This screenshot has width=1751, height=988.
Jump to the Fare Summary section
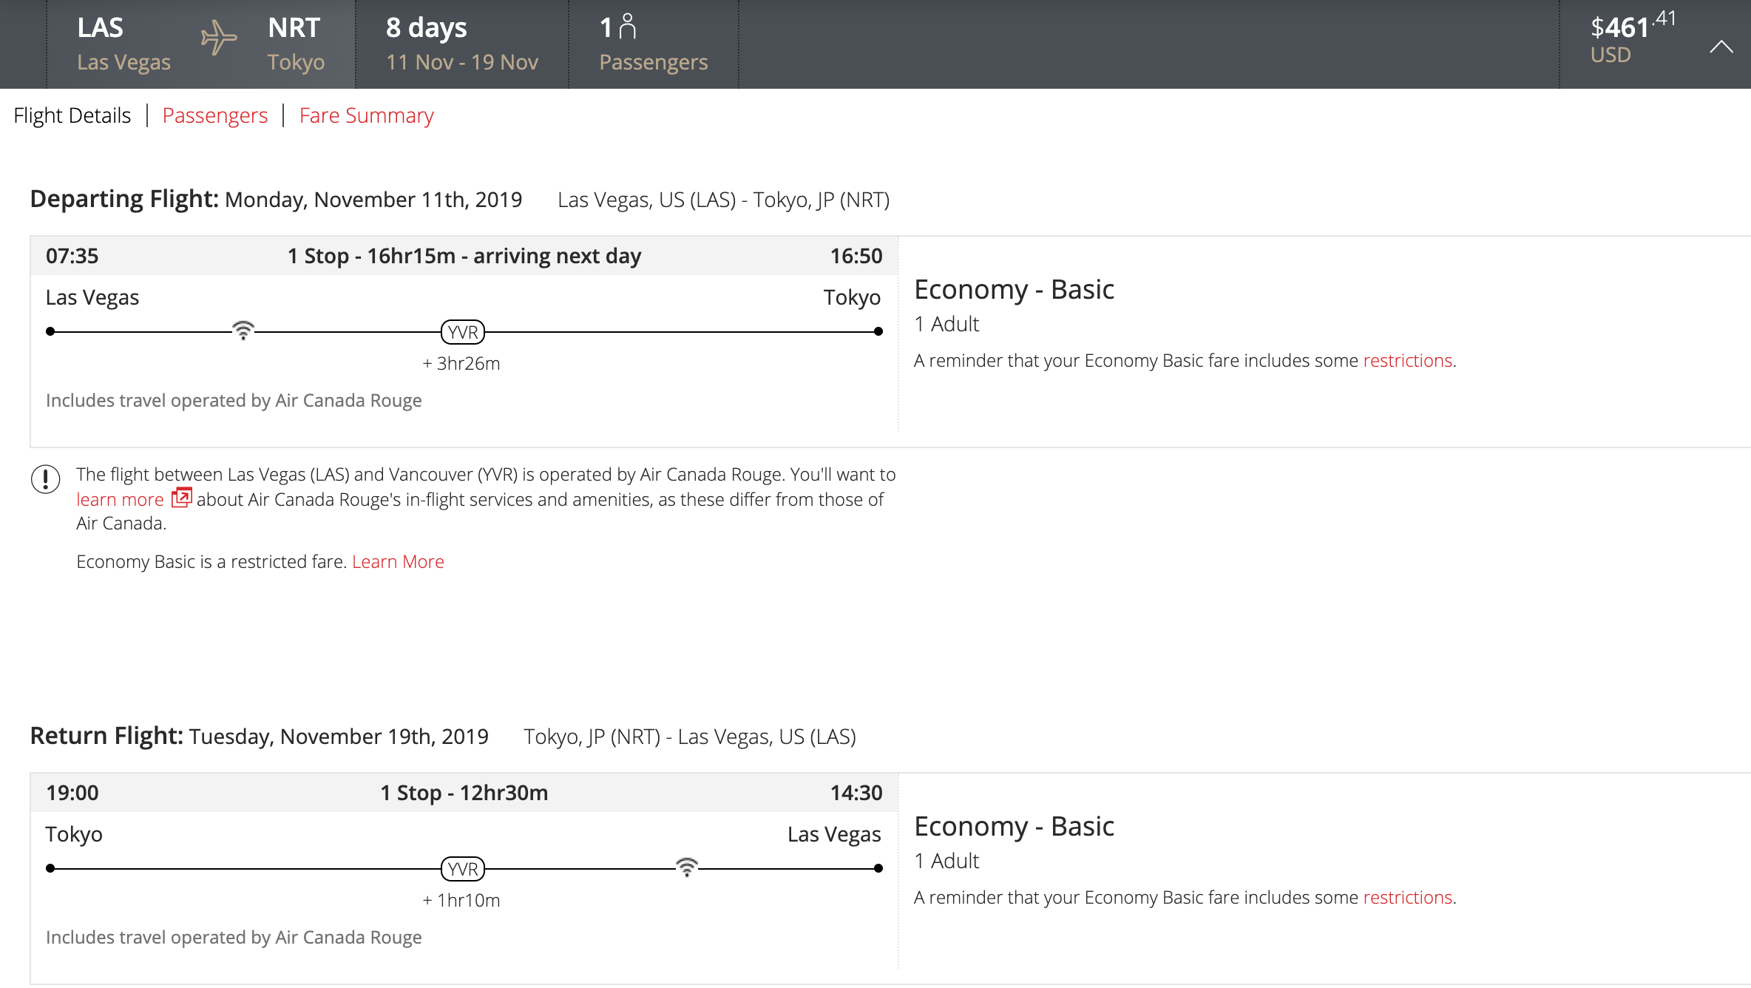[366, 115]
